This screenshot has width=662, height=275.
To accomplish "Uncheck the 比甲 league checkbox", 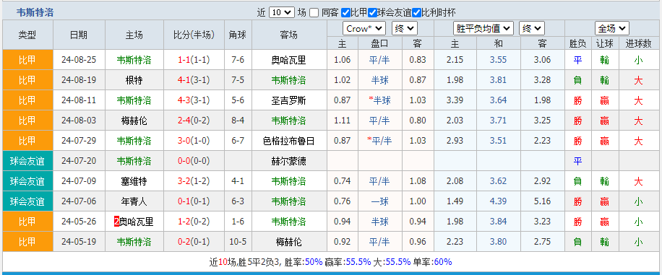I will (x=345, y=13).
